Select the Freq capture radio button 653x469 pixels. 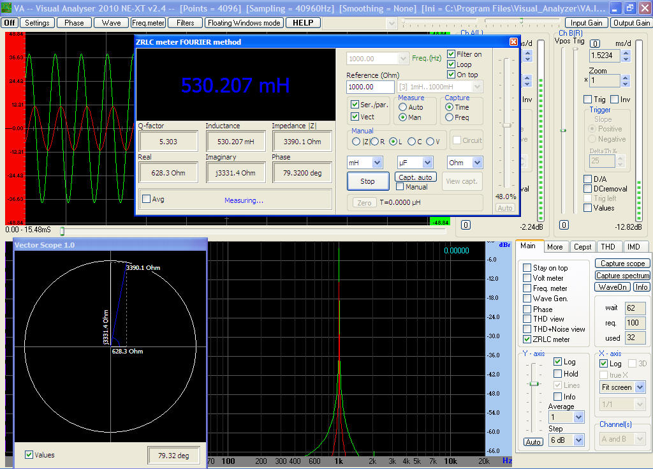click(x=450, y=117)
